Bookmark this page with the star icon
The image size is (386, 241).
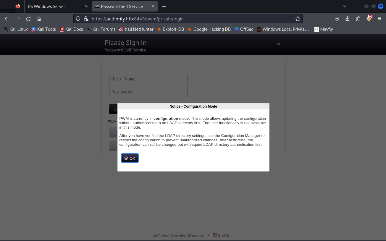coord(298,19)
